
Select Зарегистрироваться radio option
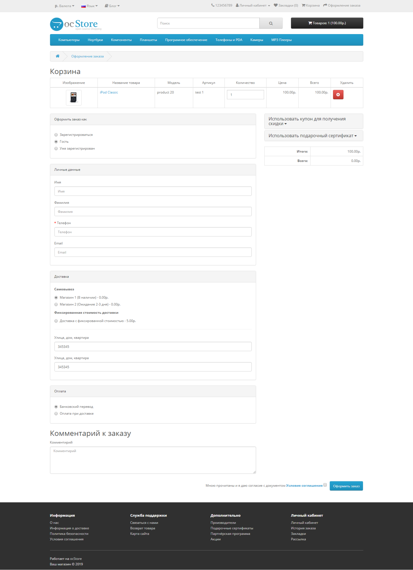point(56,135)
